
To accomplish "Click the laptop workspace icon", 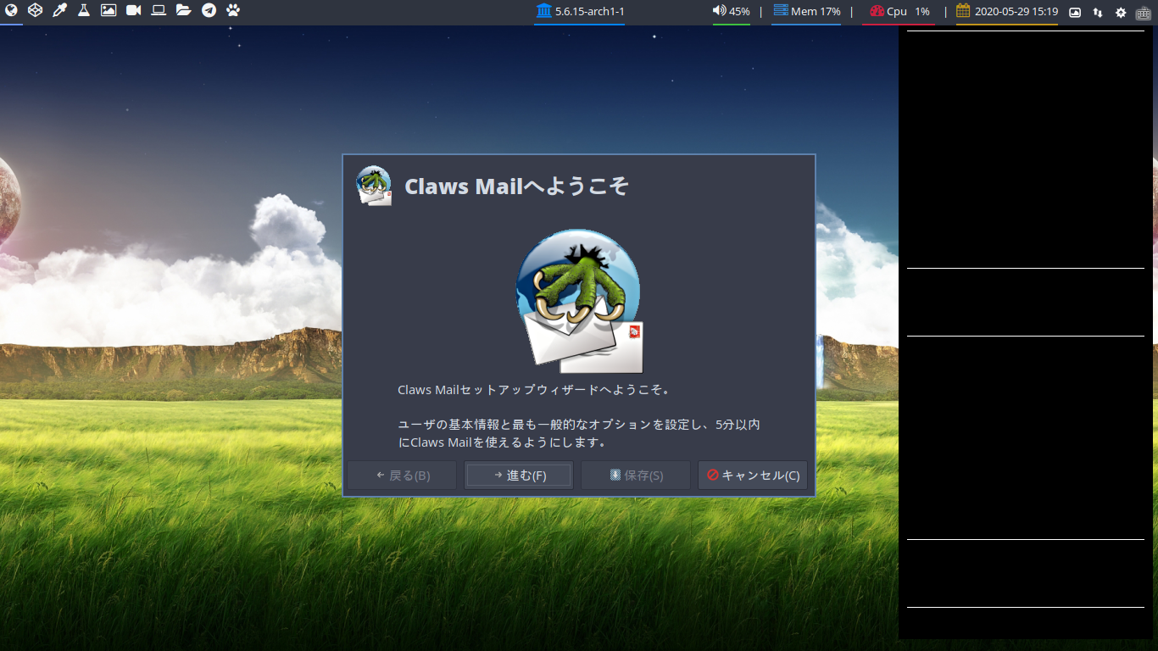I will [159, 11].
